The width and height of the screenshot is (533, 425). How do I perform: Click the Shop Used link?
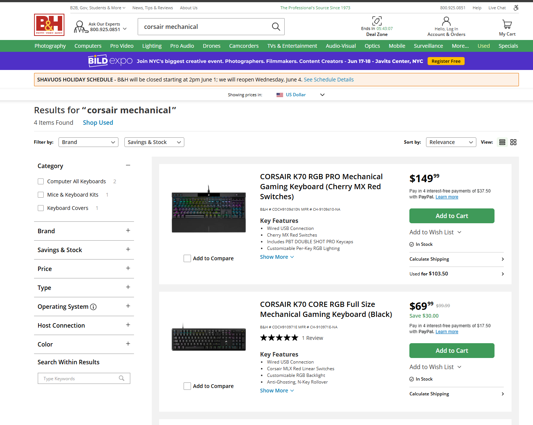point(98,123)
